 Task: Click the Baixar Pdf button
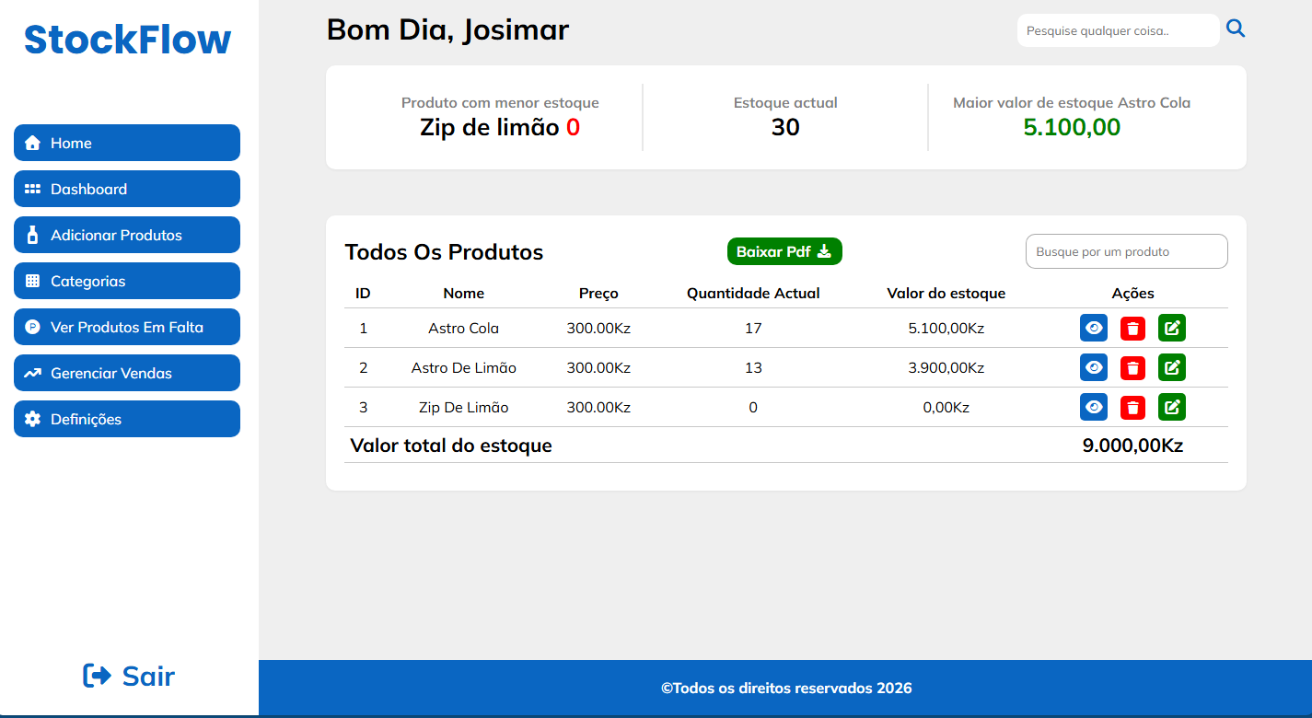[784, 250]
